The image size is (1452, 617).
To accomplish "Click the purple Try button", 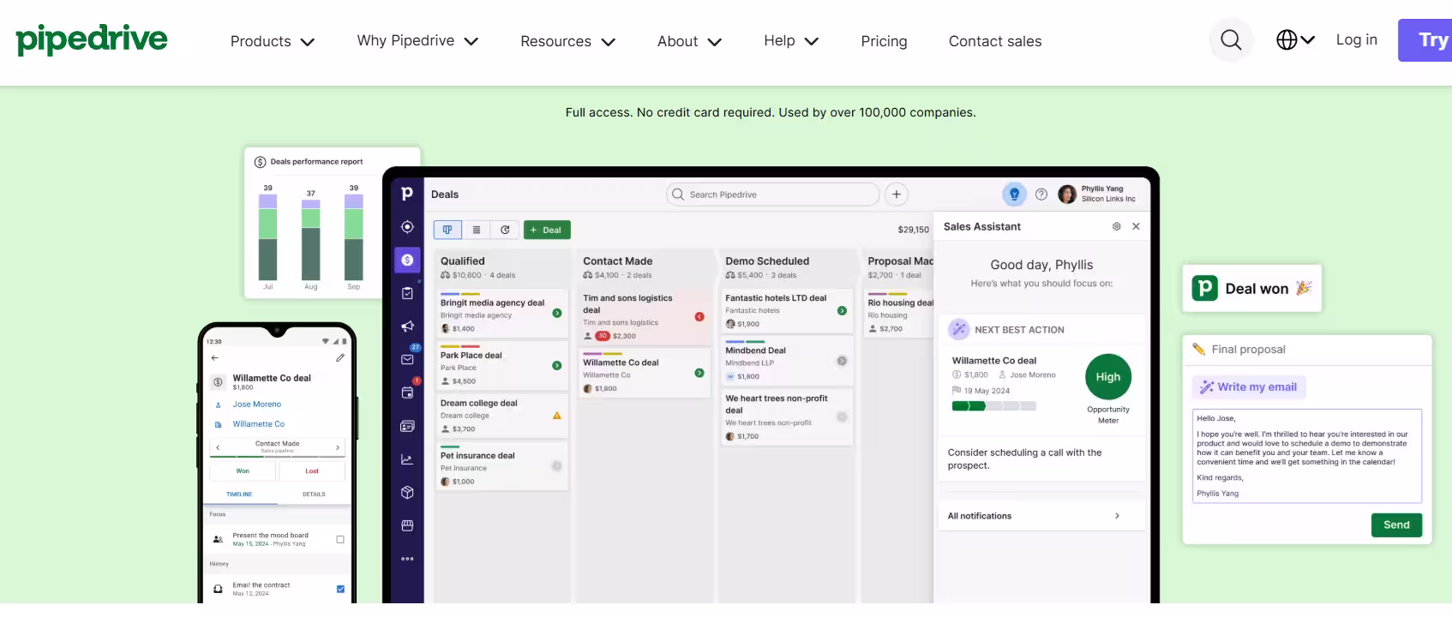I will tap(1425, 40).
